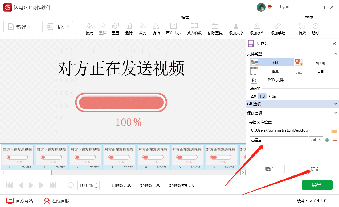Expand the 保存选项 section

coord(335,113)
